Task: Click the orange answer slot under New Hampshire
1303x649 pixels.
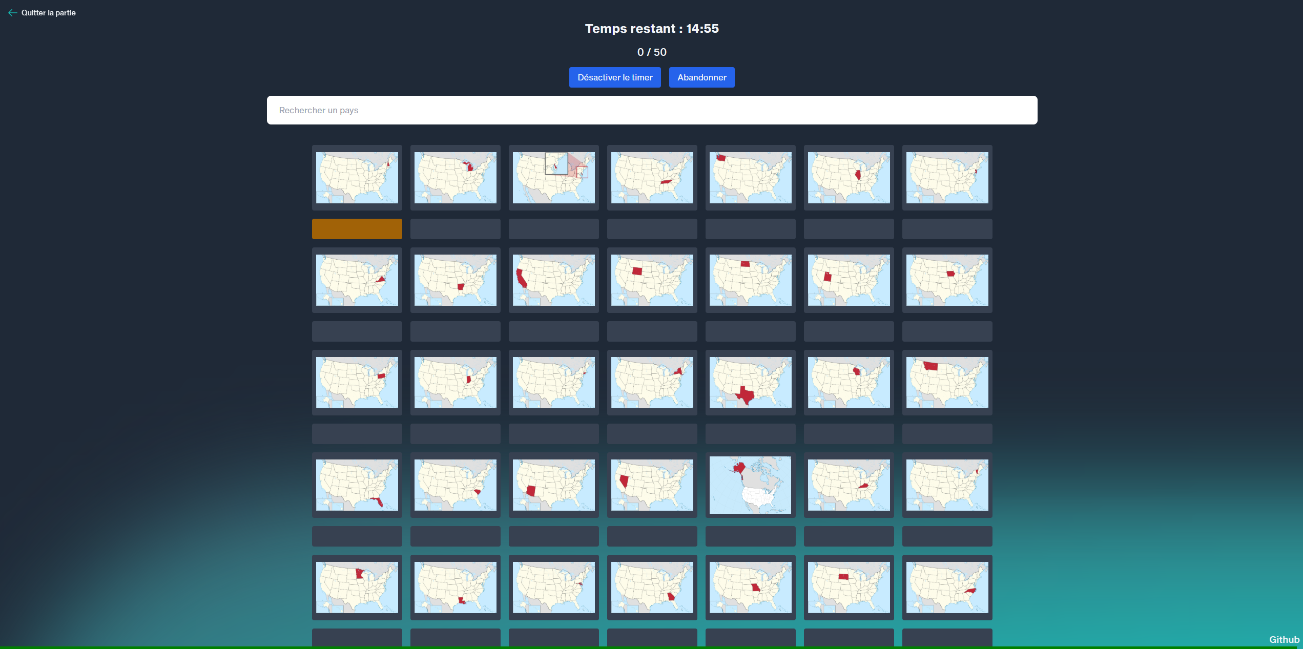Action: (x=357, y=229)
